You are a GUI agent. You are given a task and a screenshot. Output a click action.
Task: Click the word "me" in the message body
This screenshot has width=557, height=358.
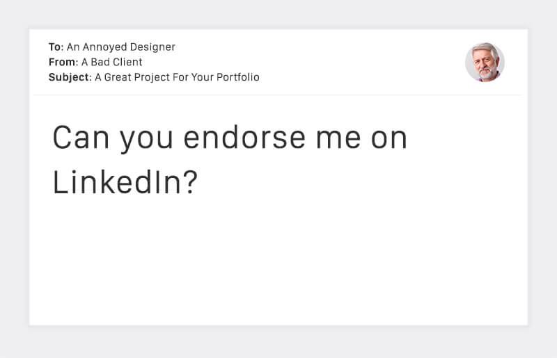click(338, 138)
